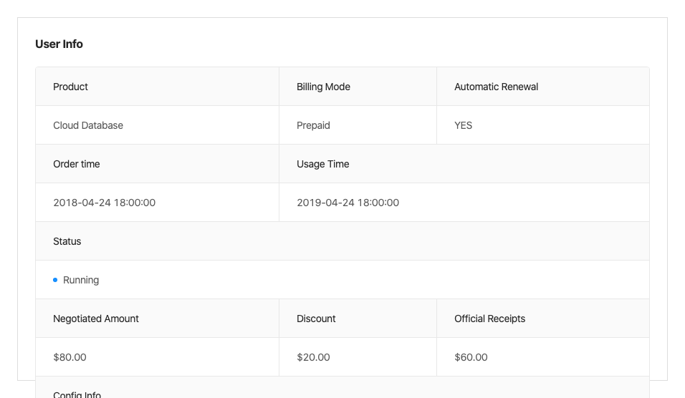685x398 pixels.
Task: Click the Negotiated Amount label
Action: (x=96, y=319)
